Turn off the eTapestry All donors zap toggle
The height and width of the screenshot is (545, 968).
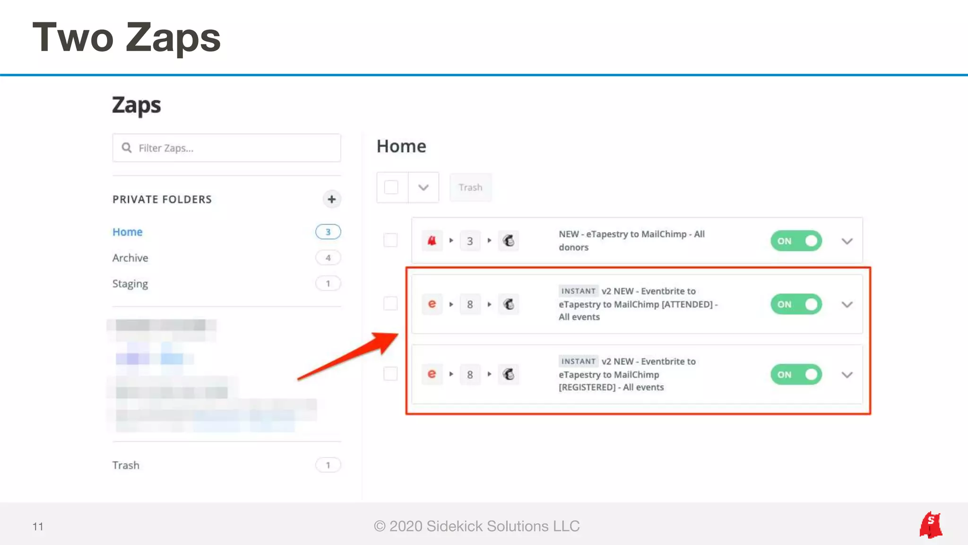[796, 241]
